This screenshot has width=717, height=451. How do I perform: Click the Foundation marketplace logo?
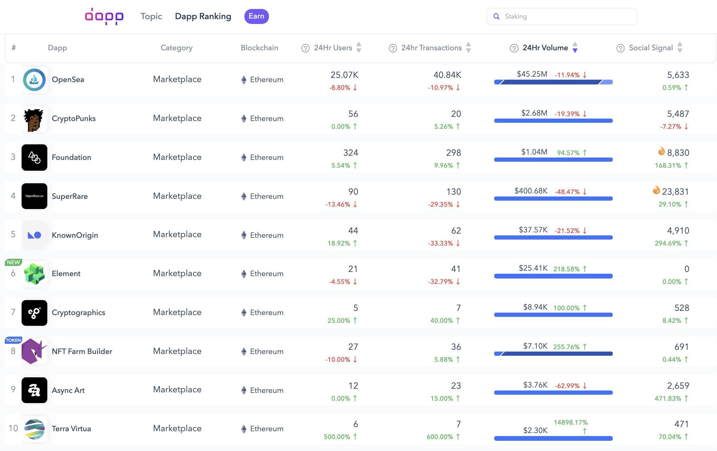click(34, 157)
